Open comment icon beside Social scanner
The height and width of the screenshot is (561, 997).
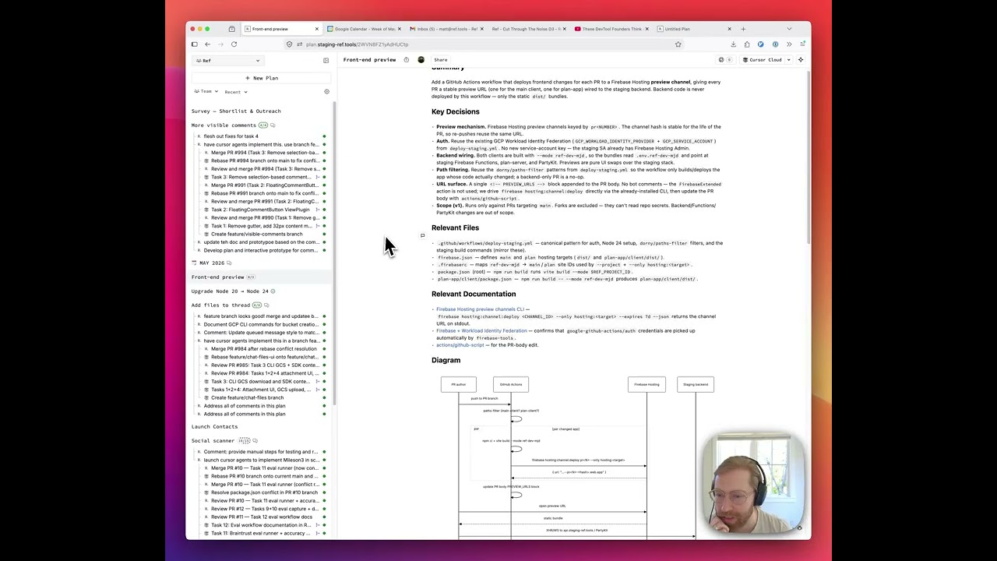coord(255,441)
